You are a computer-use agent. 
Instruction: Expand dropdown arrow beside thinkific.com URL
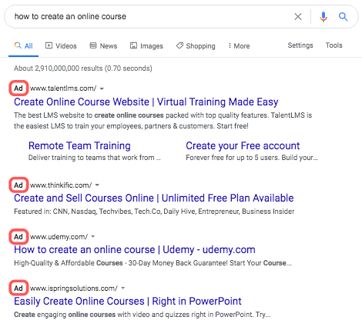[97, 185]
